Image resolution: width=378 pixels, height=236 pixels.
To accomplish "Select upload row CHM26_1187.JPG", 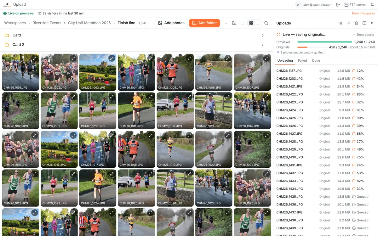I will (325, 71).
